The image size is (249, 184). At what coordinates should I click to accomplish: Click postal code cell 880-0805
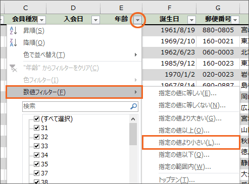point(218,30)
